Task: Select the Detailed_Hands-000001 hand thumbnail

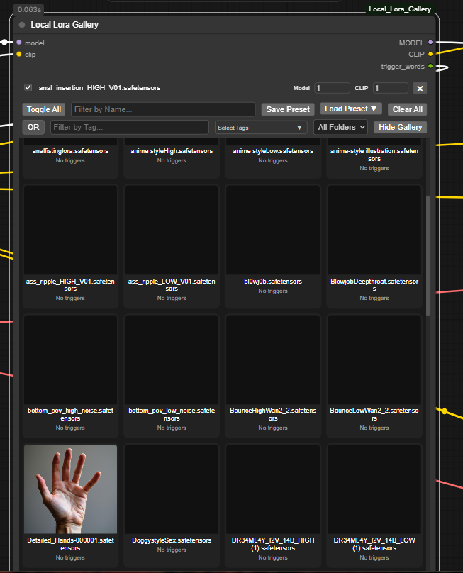Action: [70, 489]
